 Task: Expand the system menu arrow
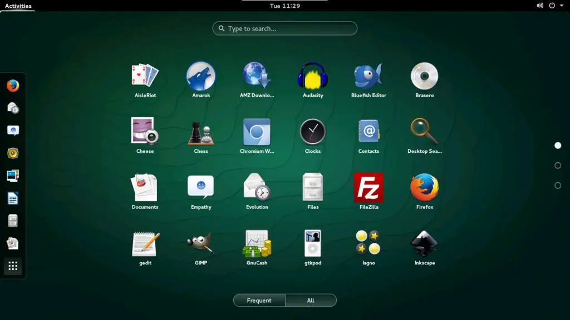[562, 6]
